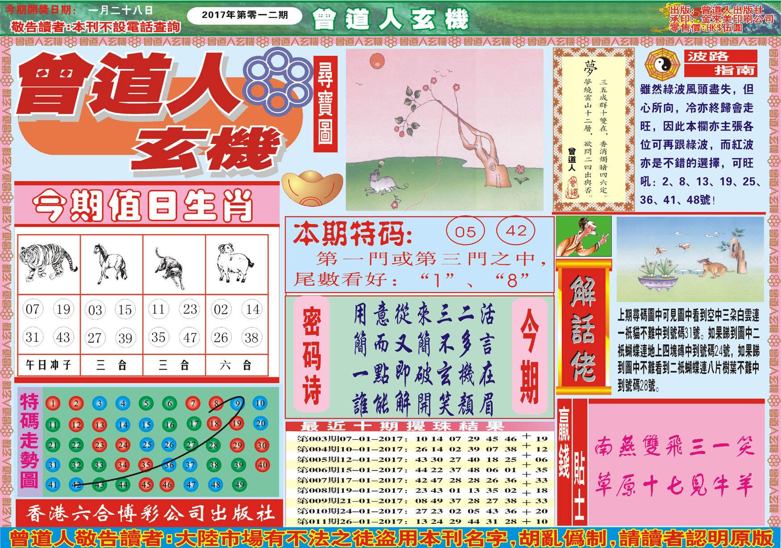The width and height of the screenshot is (781, 548).
Task: Click circled number 03 under the horse
Action: [x=95, y=310]
